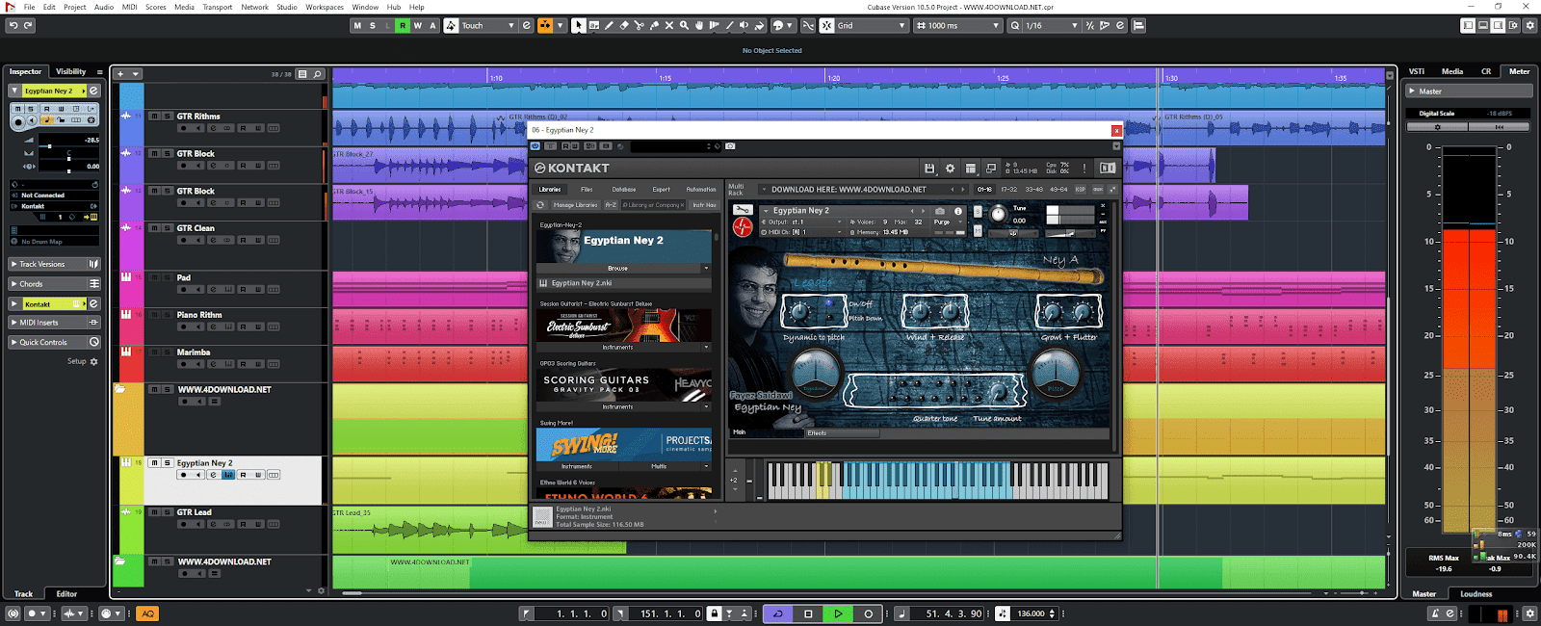Select the Draw pencil tool
1541x626 pixels.
point(610,26)
